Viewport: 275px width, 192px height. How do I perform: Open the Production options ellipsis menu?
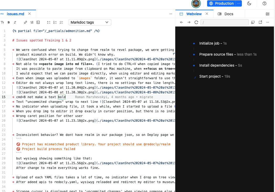click(x=239, y=3)
